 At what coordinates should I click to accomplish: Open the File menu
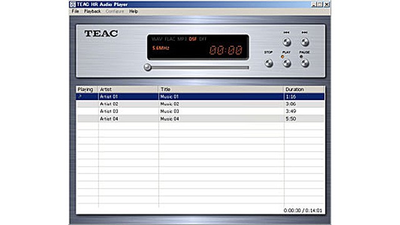click(75, 11)
